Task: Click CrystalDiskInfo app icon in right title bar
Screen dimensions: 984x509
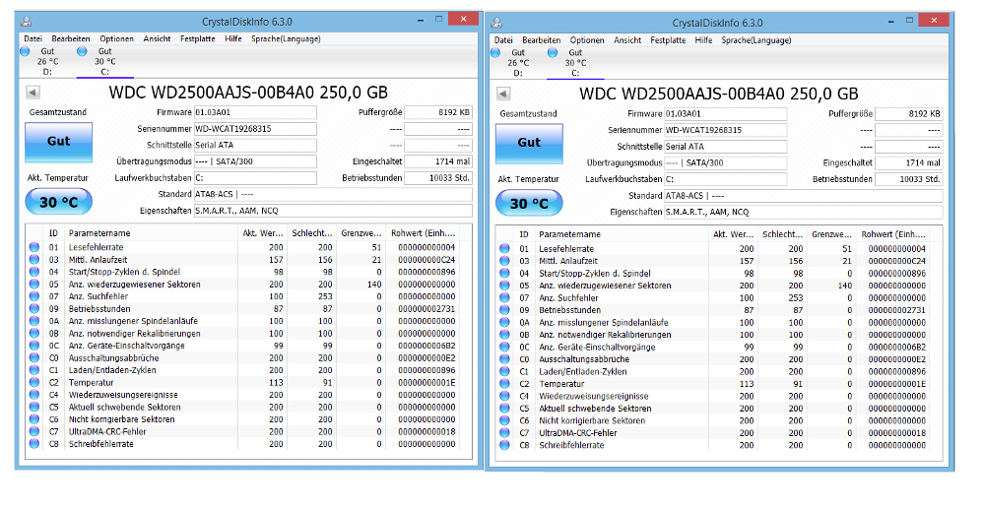Action: [497, 22]
